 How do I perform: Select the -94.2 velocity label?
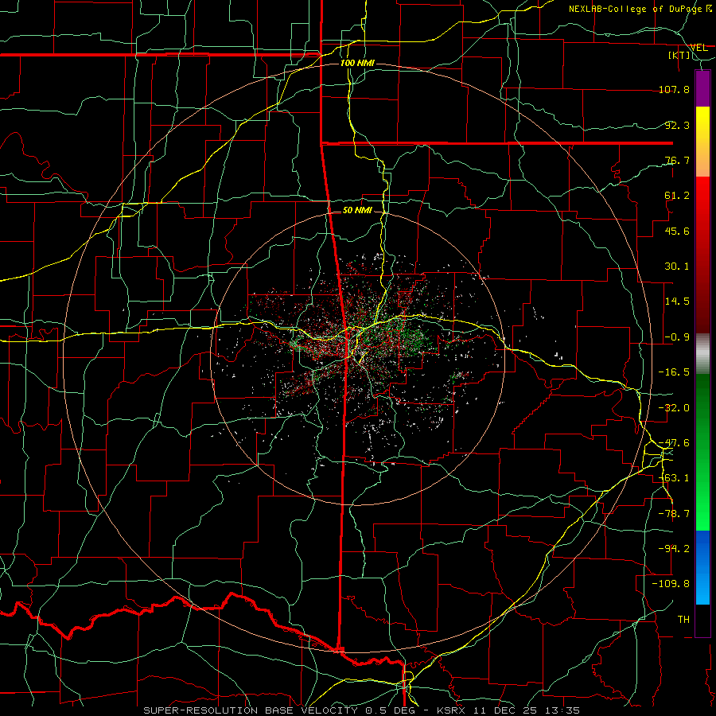674,549
